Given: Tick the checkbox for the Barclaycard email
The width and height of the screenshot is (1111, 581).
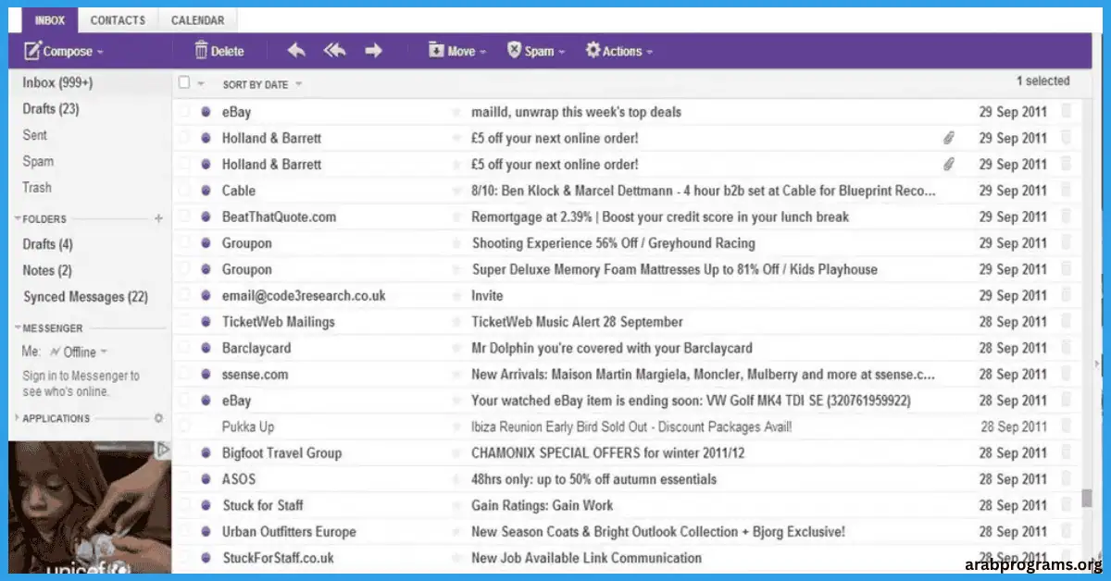Looking at the screenshot, I should (184, 349).
